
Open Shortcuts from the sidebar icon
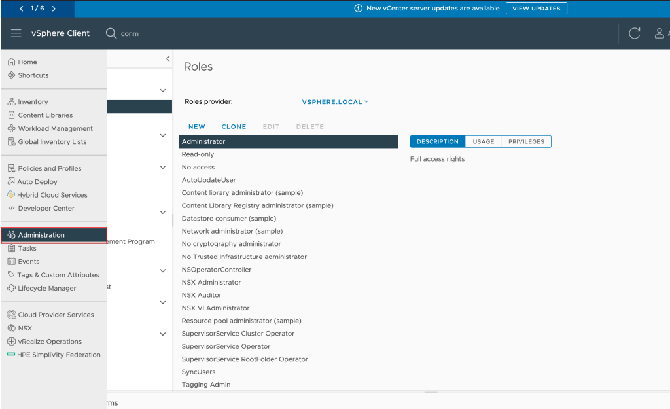(x=11, y=75)
